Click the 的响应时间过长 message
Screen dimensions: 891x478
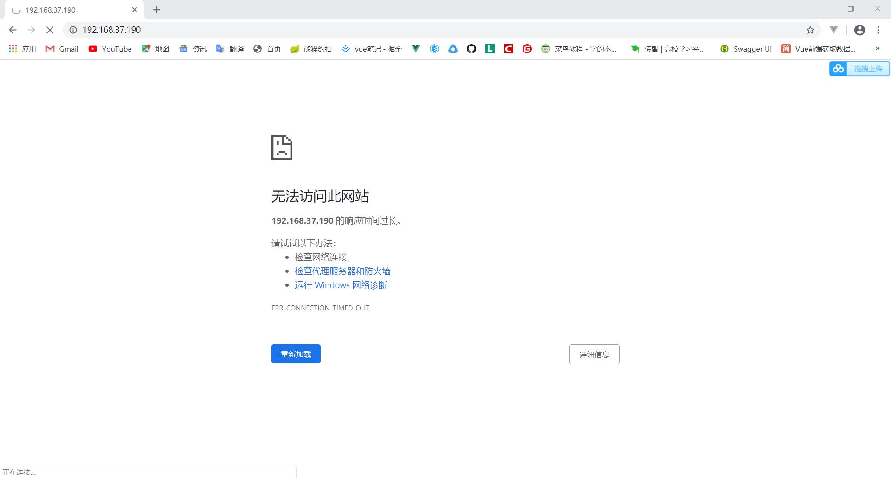[x=368, y=220]
